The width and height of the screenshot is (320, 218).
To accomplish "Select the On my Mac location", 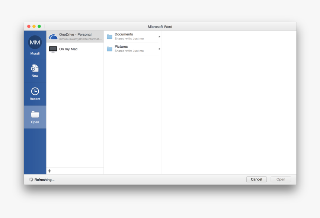I will click(x=75, y=49).
